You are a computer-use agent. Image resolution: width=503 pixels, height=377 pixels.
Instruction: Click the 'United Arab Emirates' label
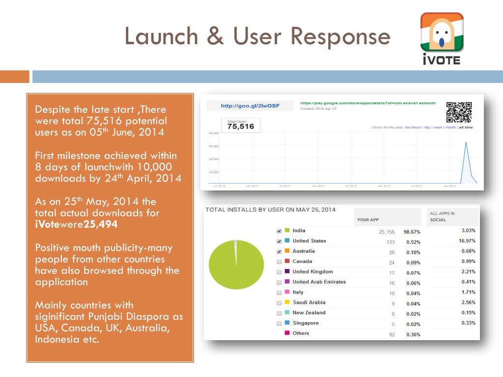click(x=319, y=282)
